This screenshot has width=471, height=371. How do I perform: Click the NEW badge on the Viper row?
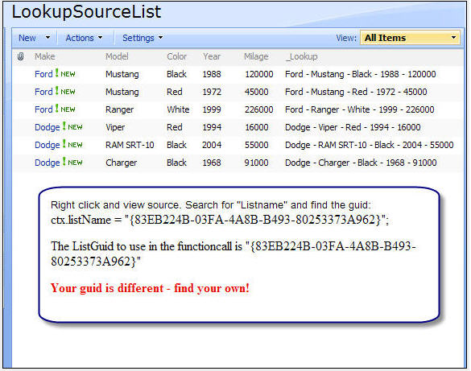tap(72, 127)
